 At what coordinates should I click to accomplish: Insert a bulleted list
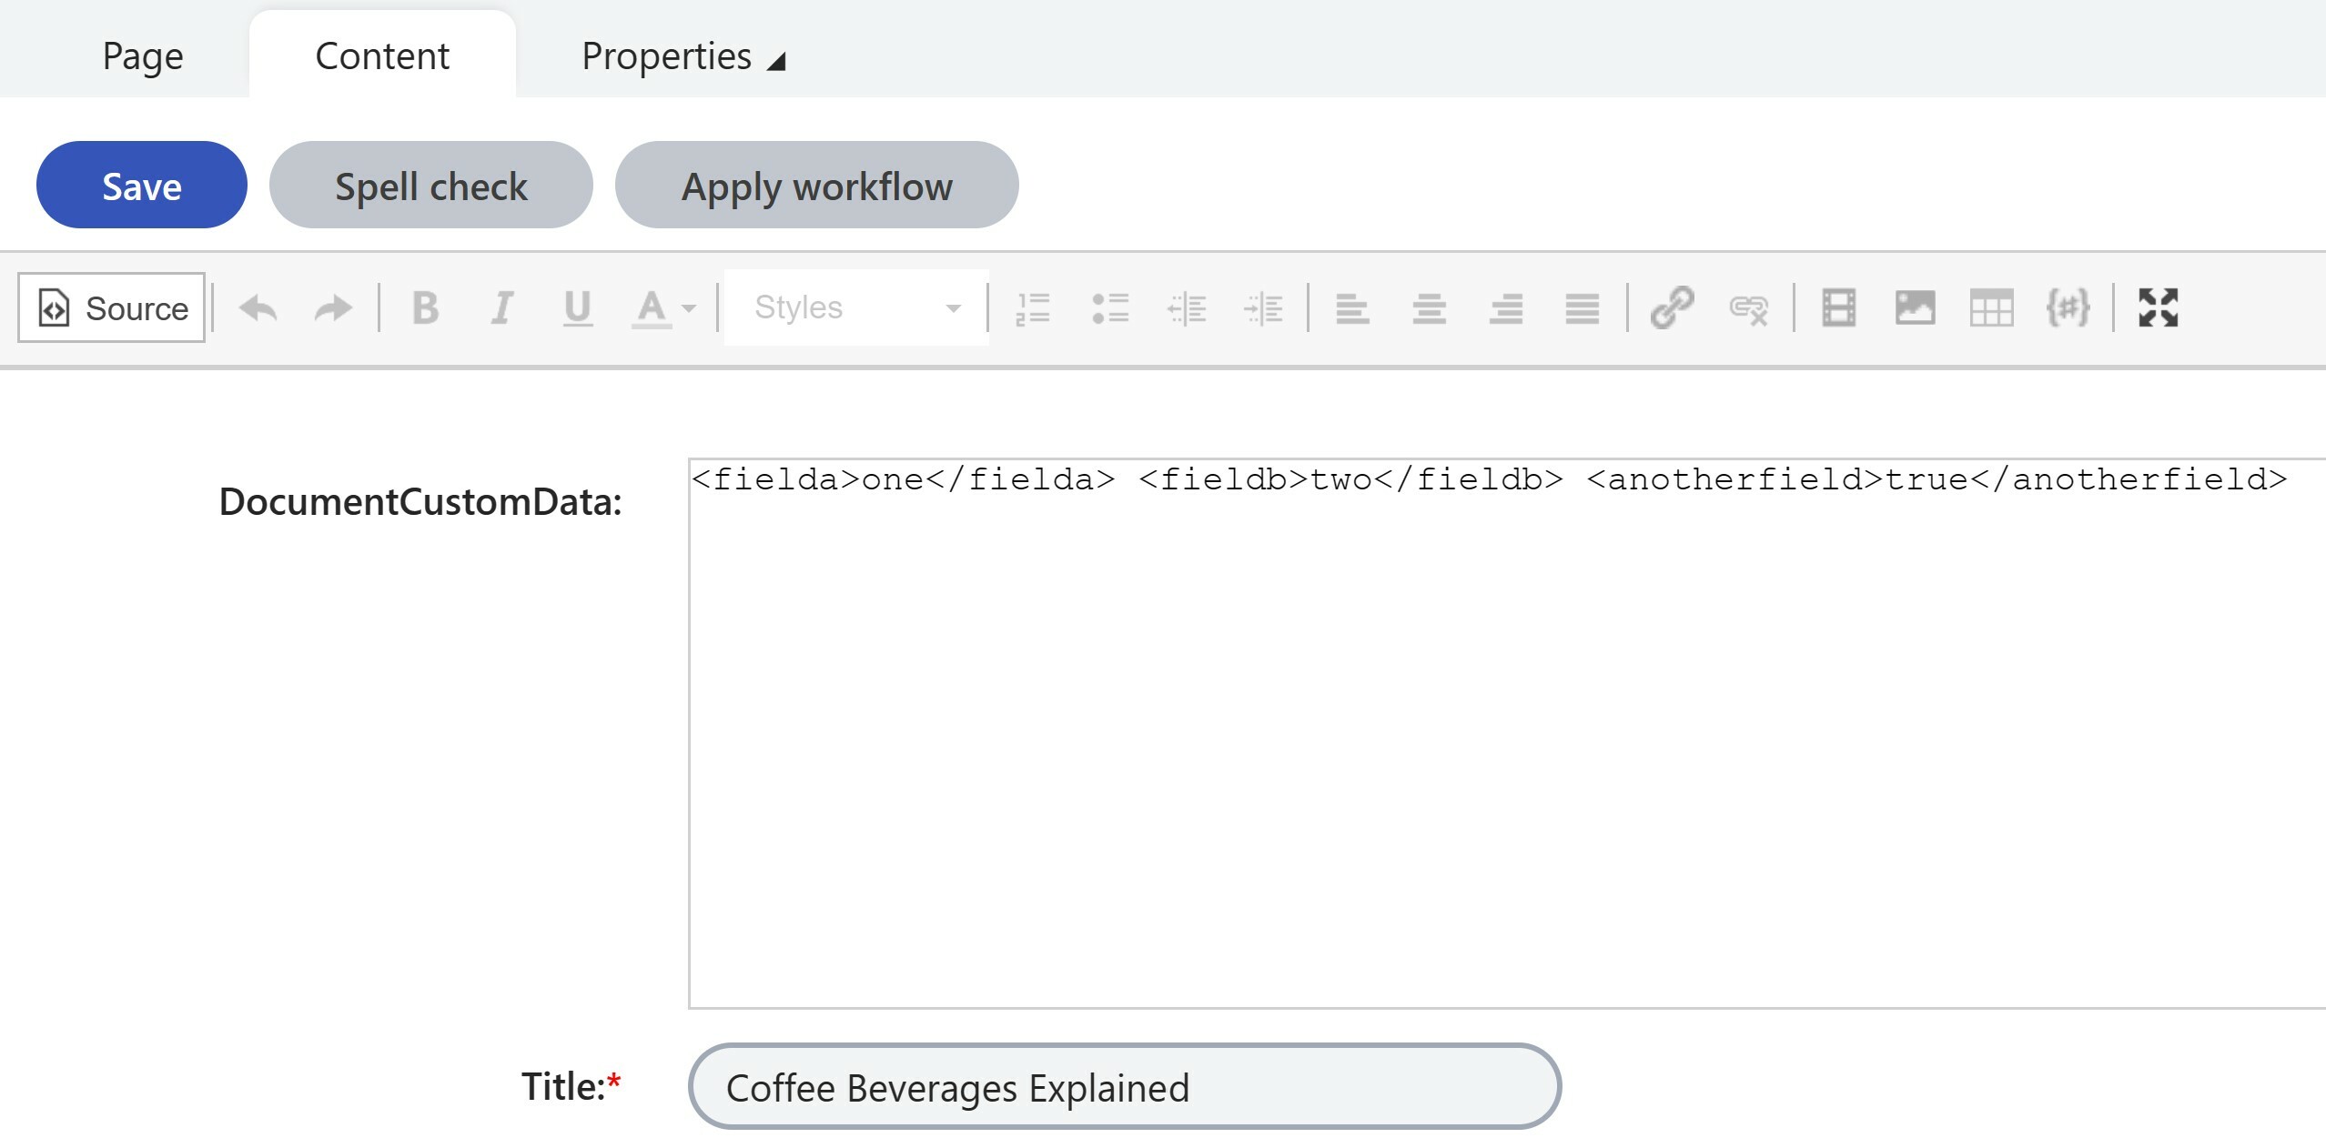click(1110, 307)
